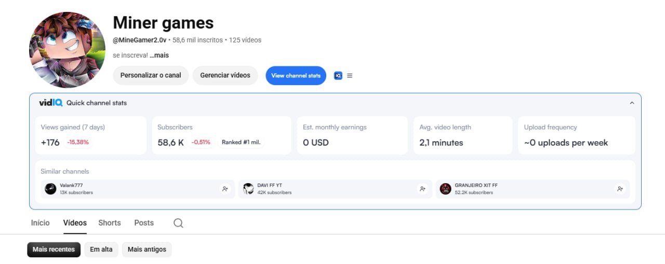Click Personalizar o canal button
This screenshot has height=264, width=665.
(151, 76)
